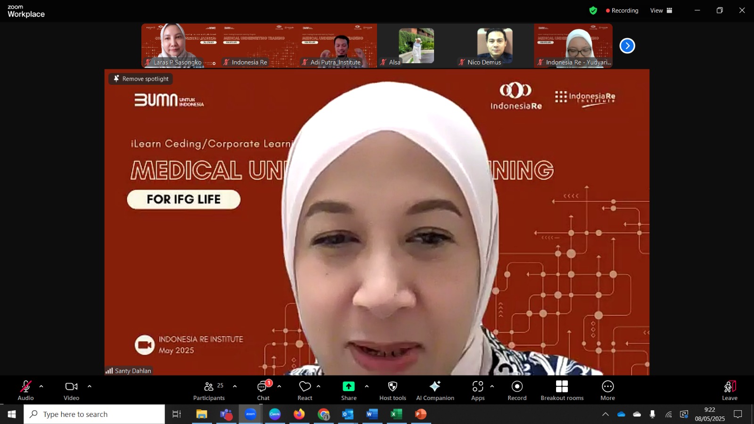754x424 pixels.
Task: Open the View layout menu
Action: (x=661, y=10)
